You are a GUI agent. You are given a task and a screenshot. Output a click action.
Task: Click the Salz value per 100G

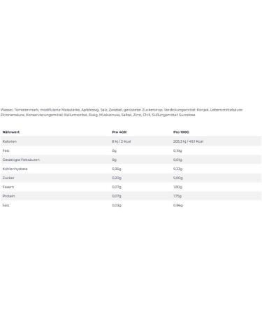point(178,205)
